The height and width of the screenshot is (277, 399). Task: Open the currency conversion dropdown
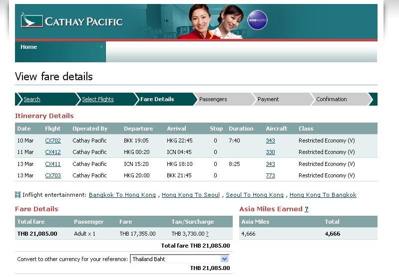coord(180,259)
